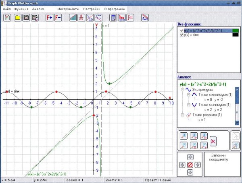Open the Настройки menu
Screen dimensions: 242x183
[92, 9]
